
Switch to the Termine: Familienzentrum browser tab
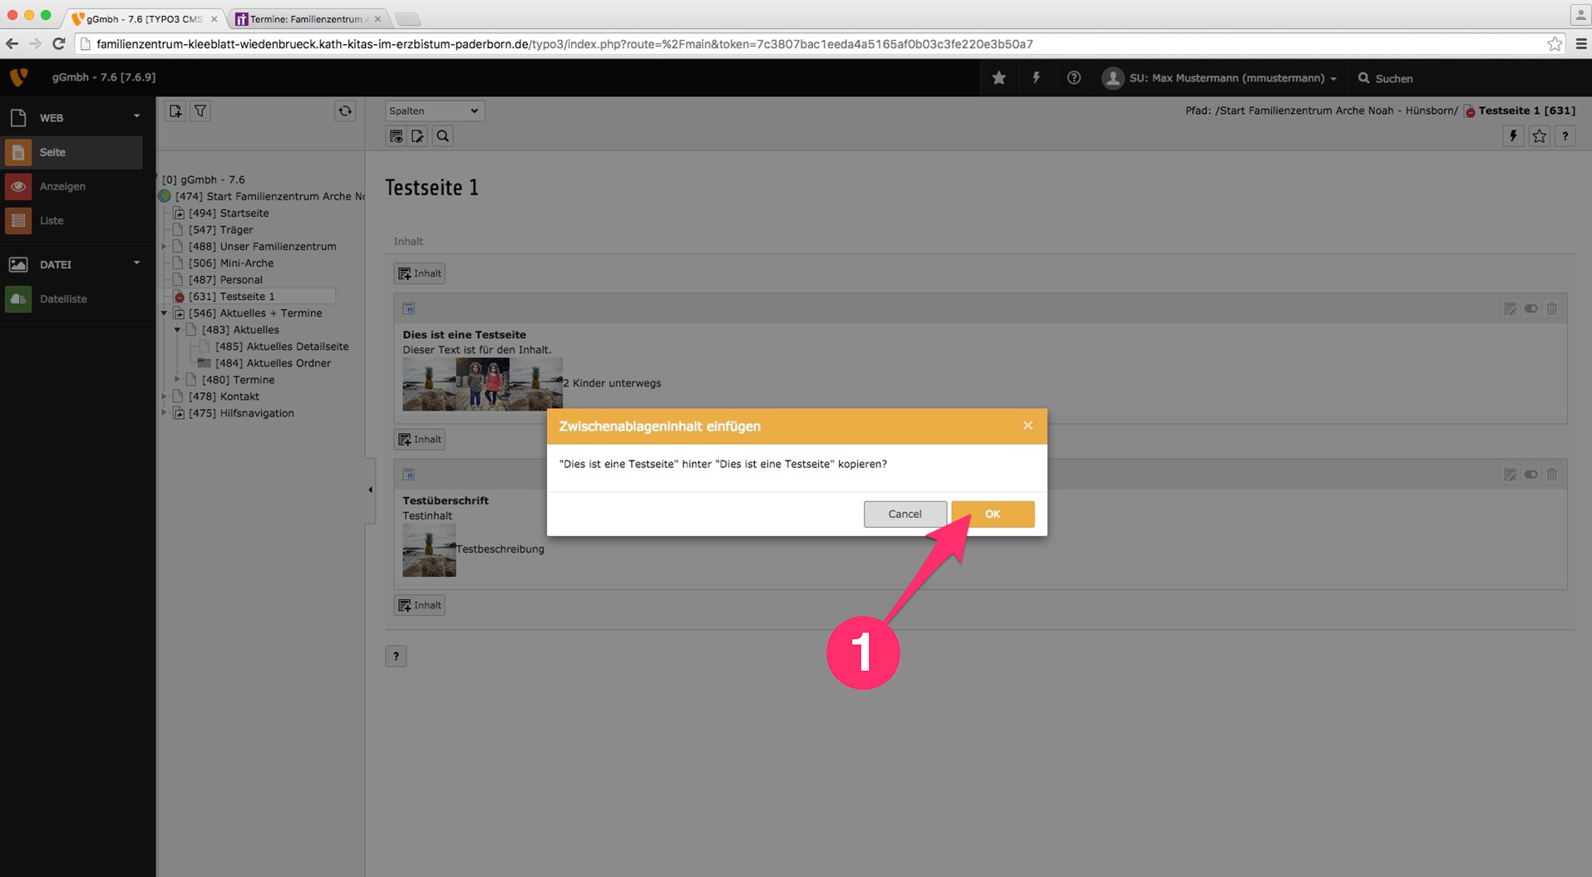coord(306,18)
